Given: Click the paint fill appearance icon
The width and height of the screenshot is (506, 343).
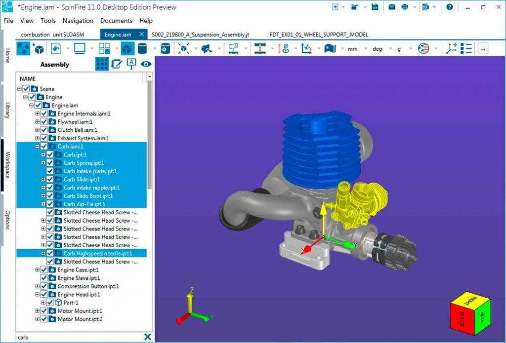Looking at the screenshot, I should point(56,49).
